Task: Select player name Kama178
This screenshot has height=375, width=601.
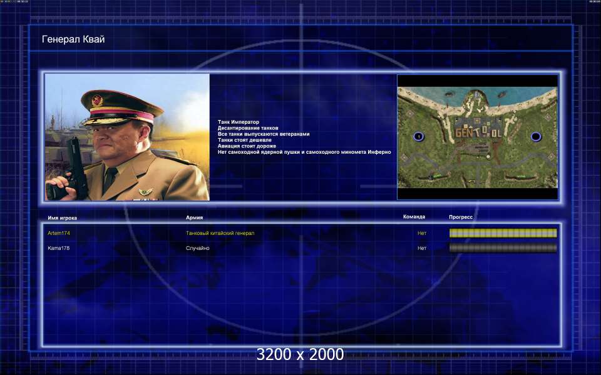Action: [x=59, y=248]
